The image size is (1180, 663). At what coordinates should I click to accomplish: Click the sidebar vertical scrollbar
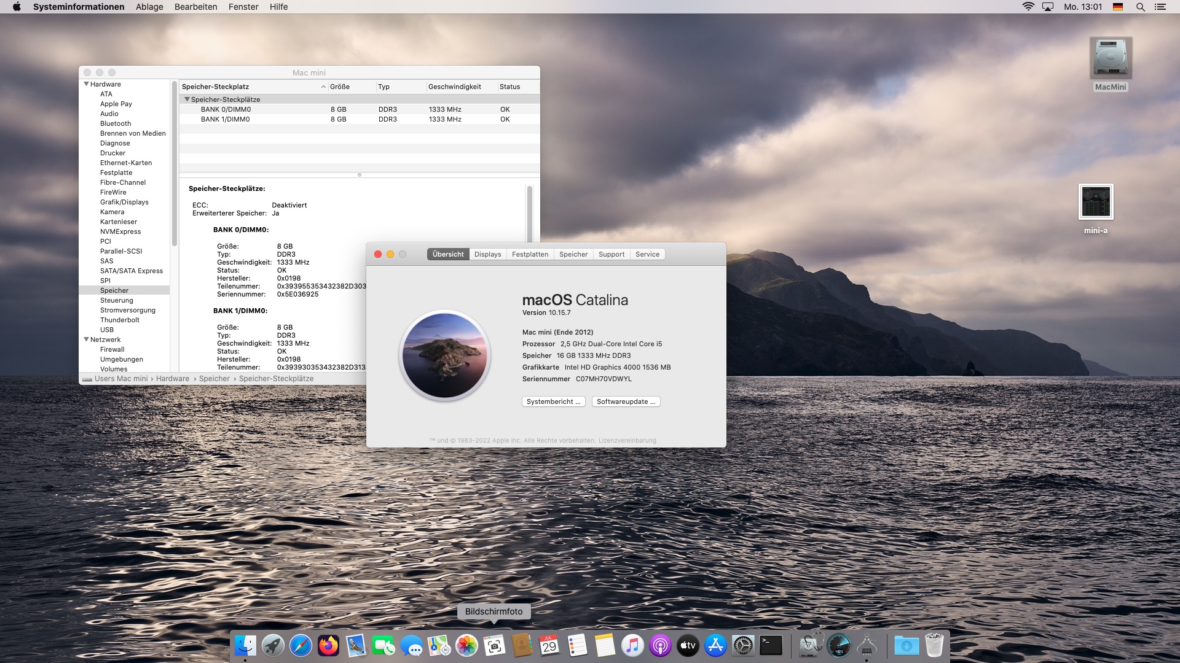(x=175, y=163)
